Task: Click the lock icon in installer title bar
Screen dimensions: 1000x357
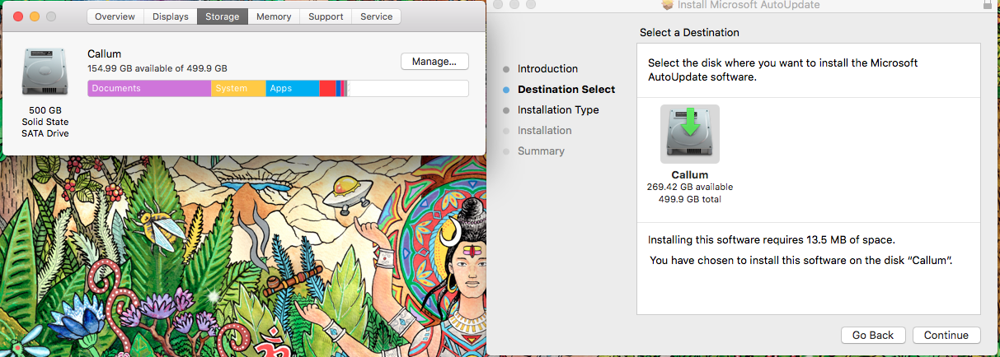Action: coord(988,5)
